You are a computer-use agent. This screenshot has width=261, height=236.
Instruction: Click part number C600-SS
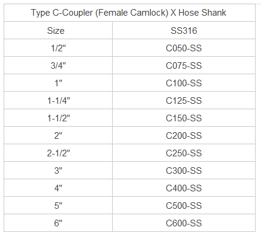pyautogui.click(x=184, y=223)
